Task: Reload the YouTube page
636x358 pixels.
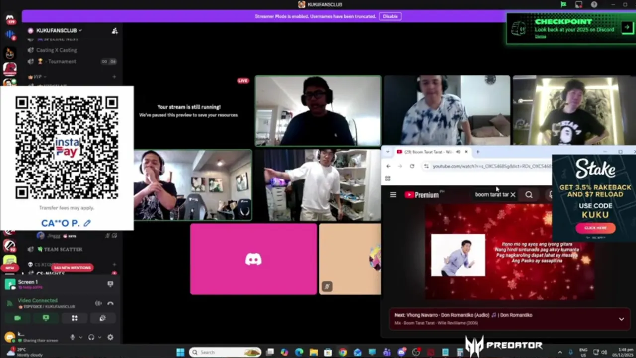Action: [412, 166]
